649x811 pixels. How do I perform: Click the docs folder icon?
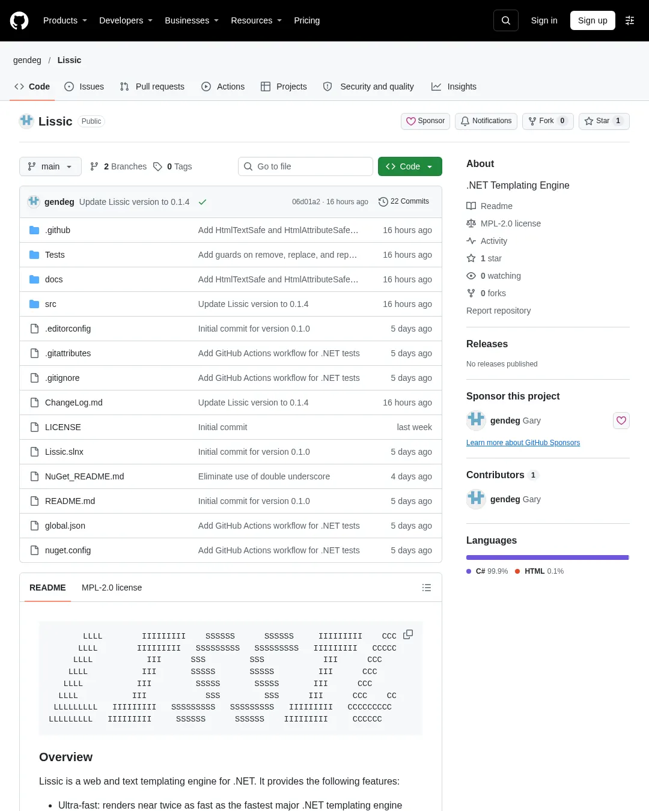point(34,279)
